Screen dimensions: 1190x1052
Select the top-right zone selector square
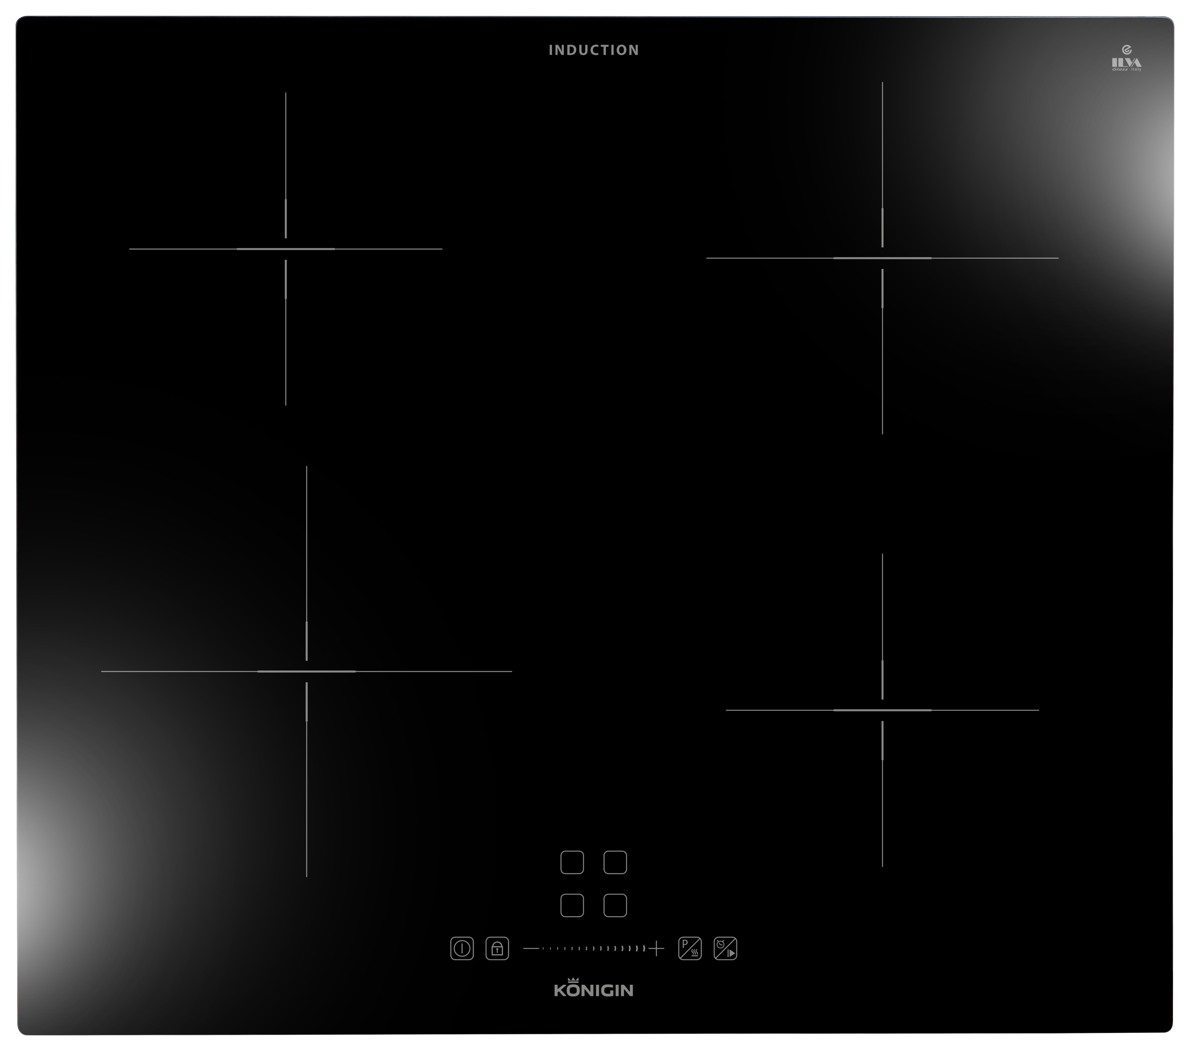pos(615,862)
